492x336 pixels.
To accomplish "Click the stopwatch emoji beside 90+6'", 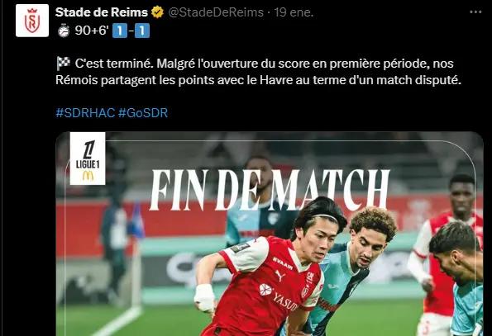I will (x=64, y=31).
